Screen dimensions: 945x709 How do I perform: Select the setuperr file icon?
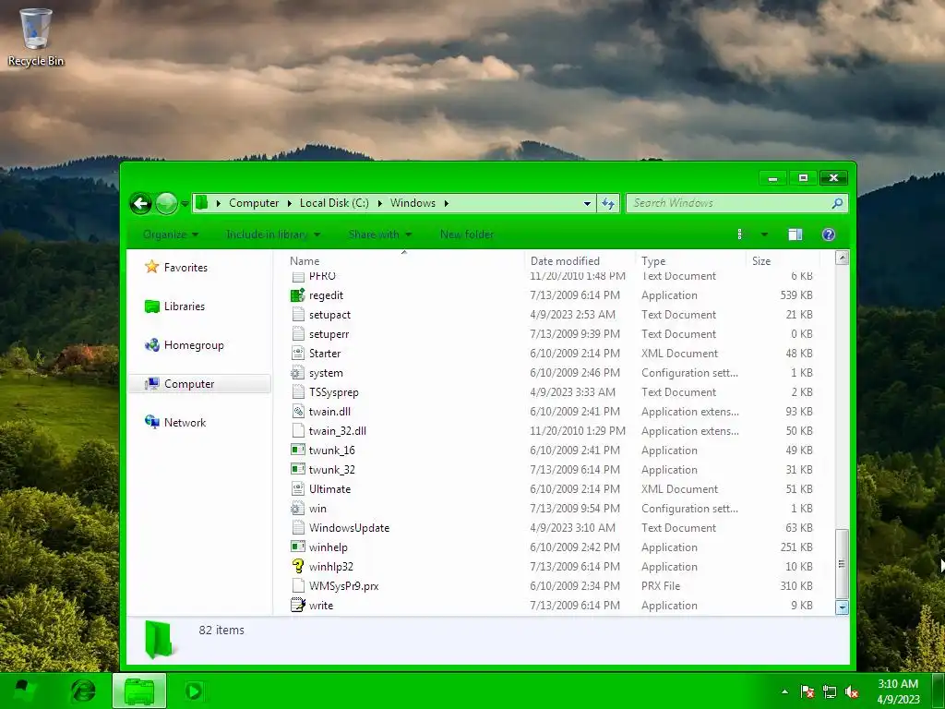298,334
